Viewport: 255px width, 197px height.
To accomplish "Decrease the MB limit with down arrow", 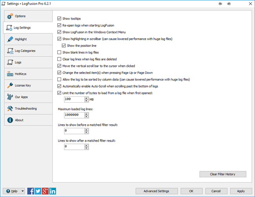I will click(x=86, y=101).
